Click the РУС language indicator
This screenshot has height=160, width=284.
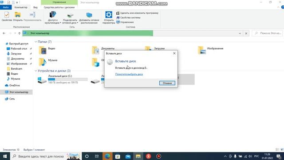[x=256, y=156]
